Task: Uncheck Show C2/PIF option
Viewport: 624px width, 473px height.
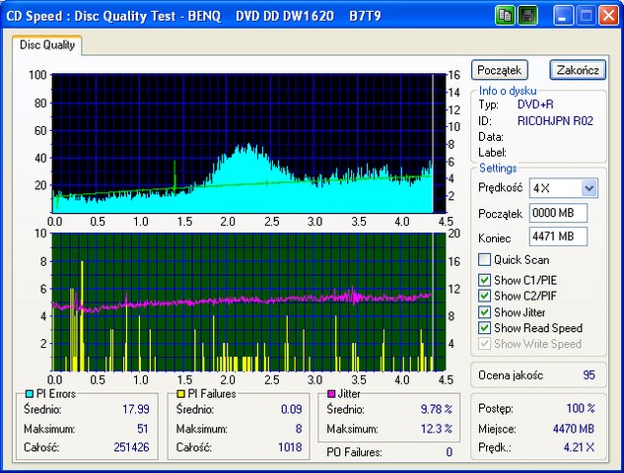Action: pos(484,296)
